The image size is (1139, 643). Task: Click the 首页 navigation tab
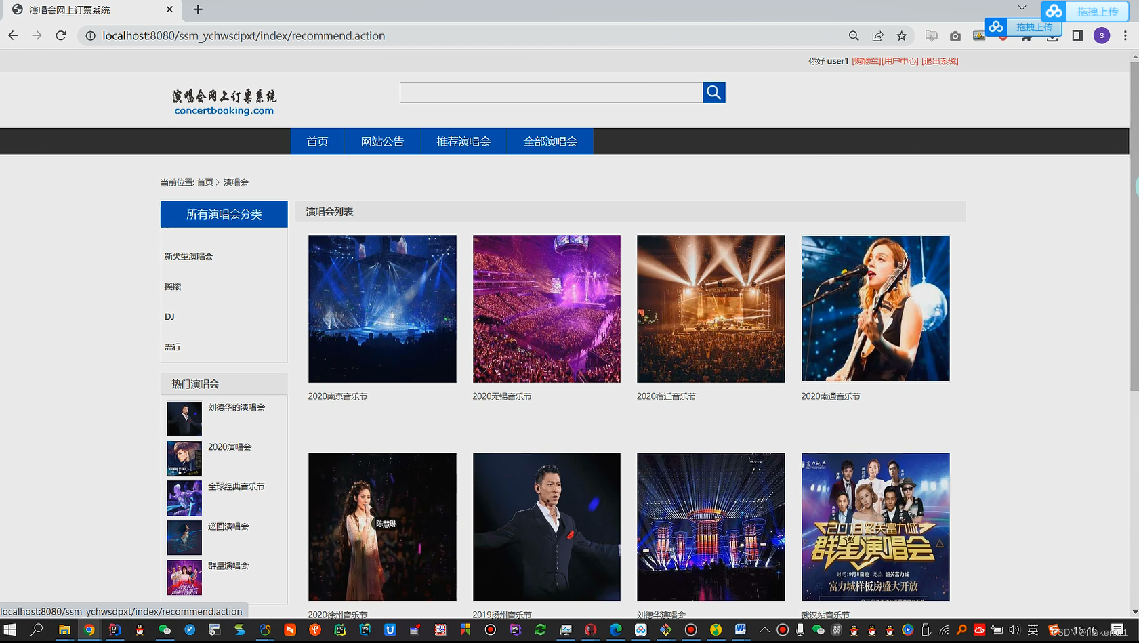click(317, 141)
